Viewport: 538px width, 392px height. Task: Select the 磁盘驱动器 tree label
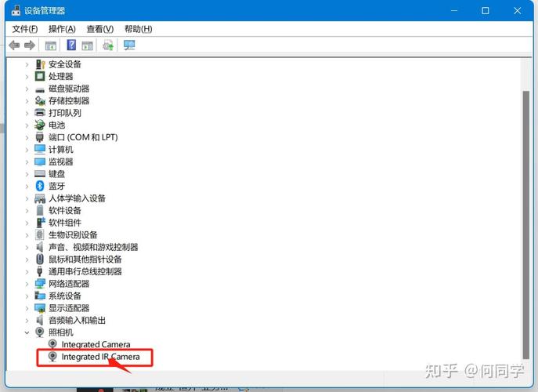[x=69, y=89]
